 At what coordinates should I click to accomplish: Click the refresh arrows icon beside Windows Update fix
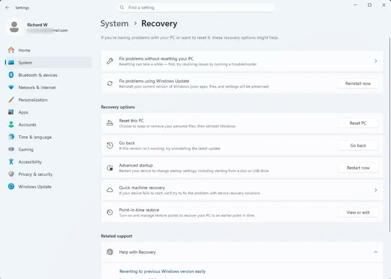point(110,83)
